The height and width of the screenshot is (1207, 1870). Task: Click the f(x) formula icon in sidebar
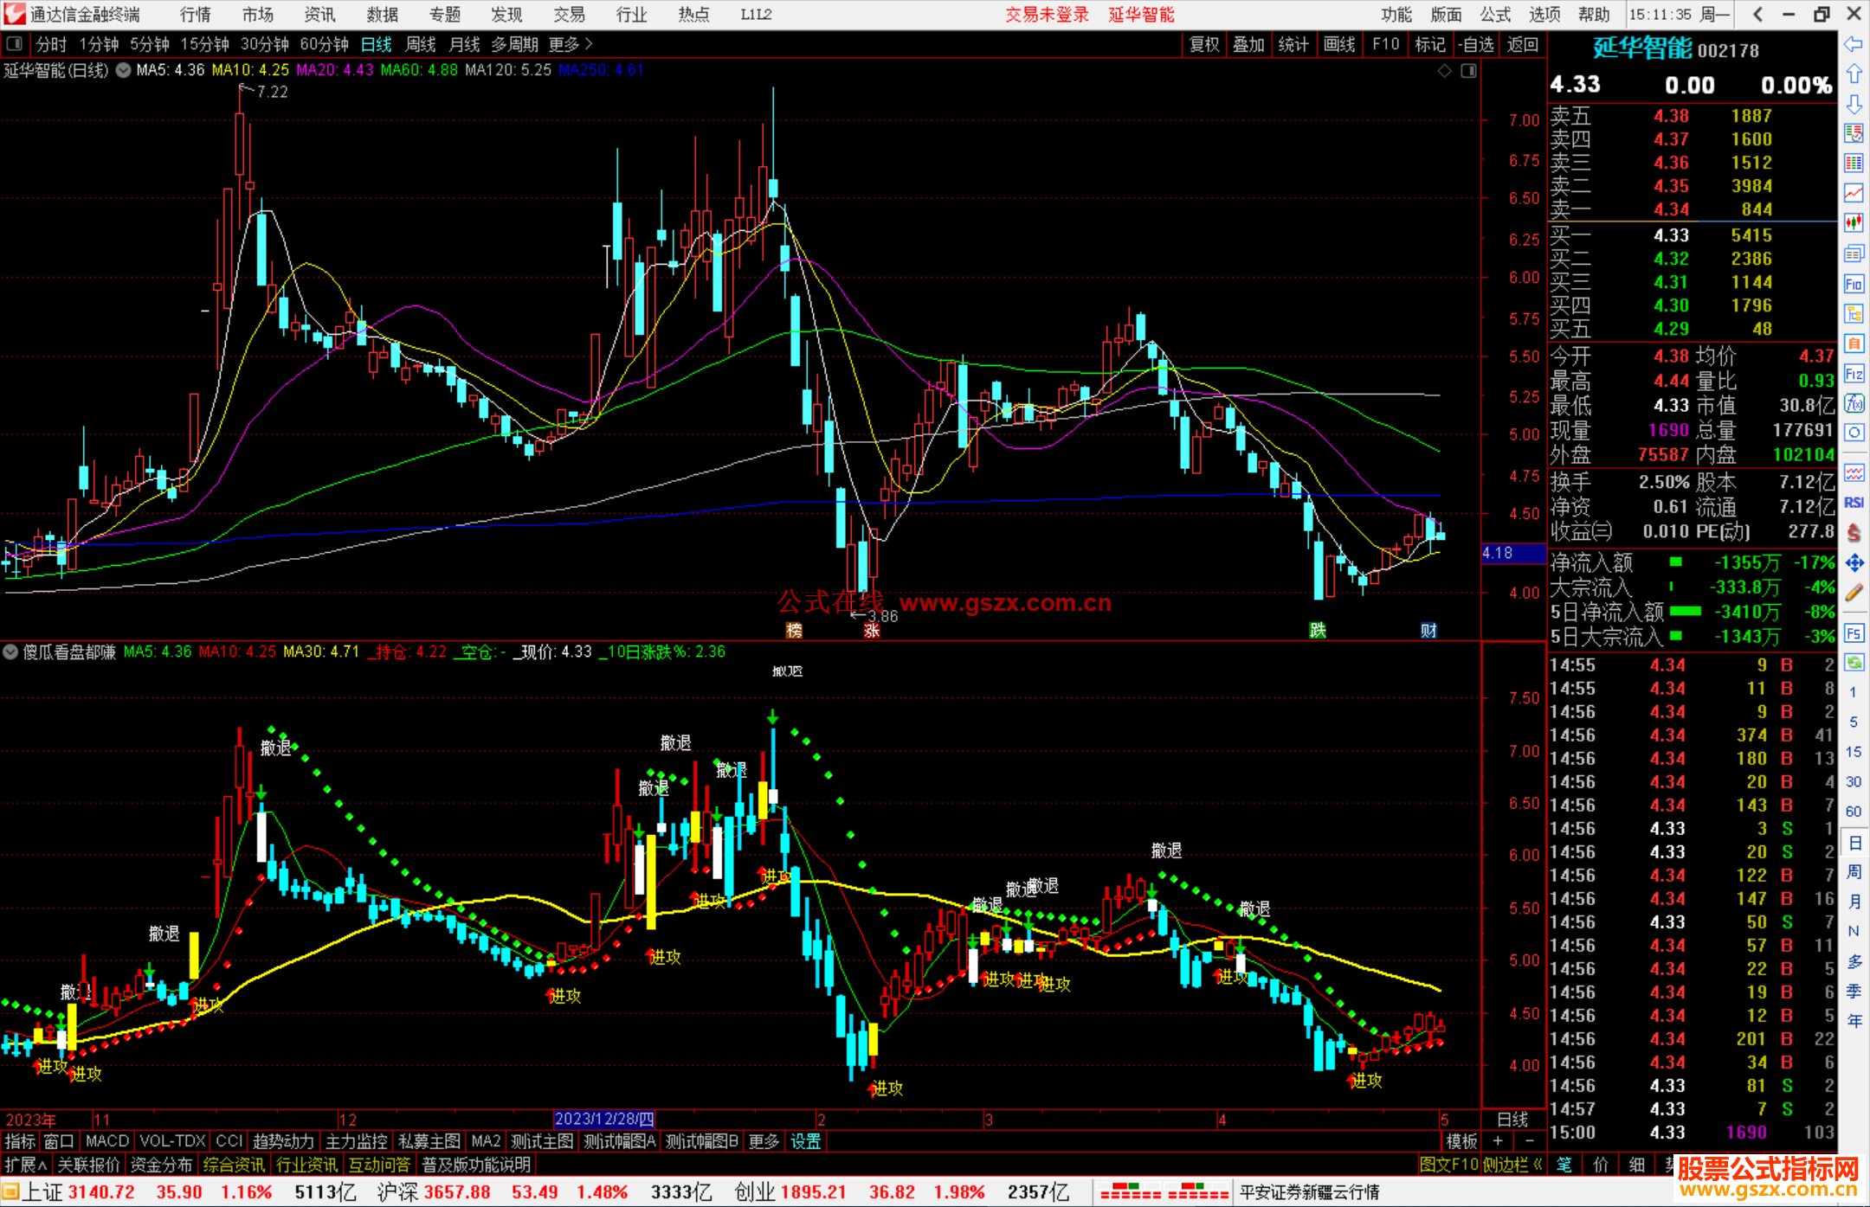1854,403
